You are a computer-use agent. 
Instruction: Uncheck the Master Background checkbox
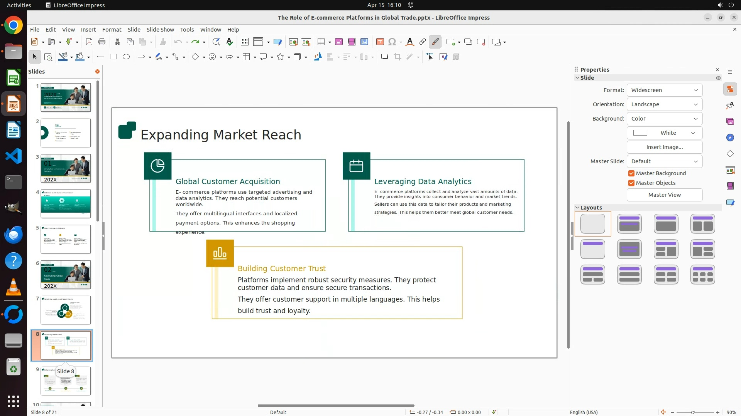pyautogui.click(x=631, y=173)
